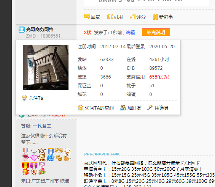Click the blue rose ribbon medal
This screenshot has width=215, height=187.
point(51,155)
